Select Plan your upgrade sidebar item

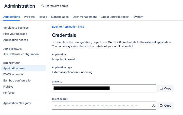coord(15,34)
